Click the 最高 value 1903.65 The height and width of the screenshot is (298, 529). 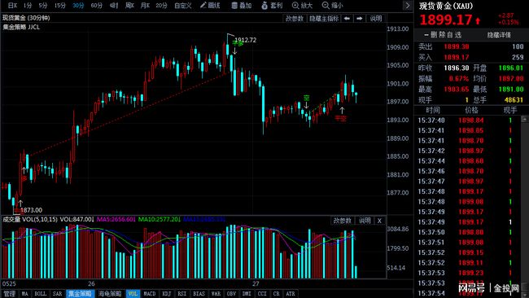[457, 89]
